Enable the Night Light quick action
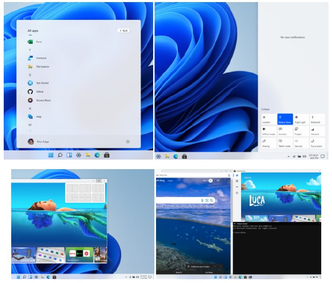The height and width of the screenshot is (283, 332). [301, 119]
